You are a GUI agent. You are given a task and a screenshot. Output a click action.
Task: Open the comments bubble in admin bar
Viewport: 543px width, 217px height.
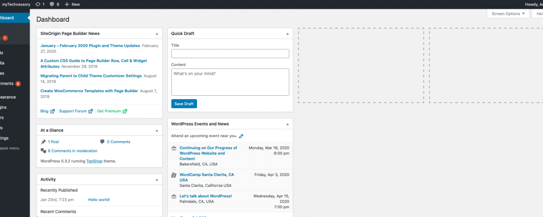[x=52, y=4]
